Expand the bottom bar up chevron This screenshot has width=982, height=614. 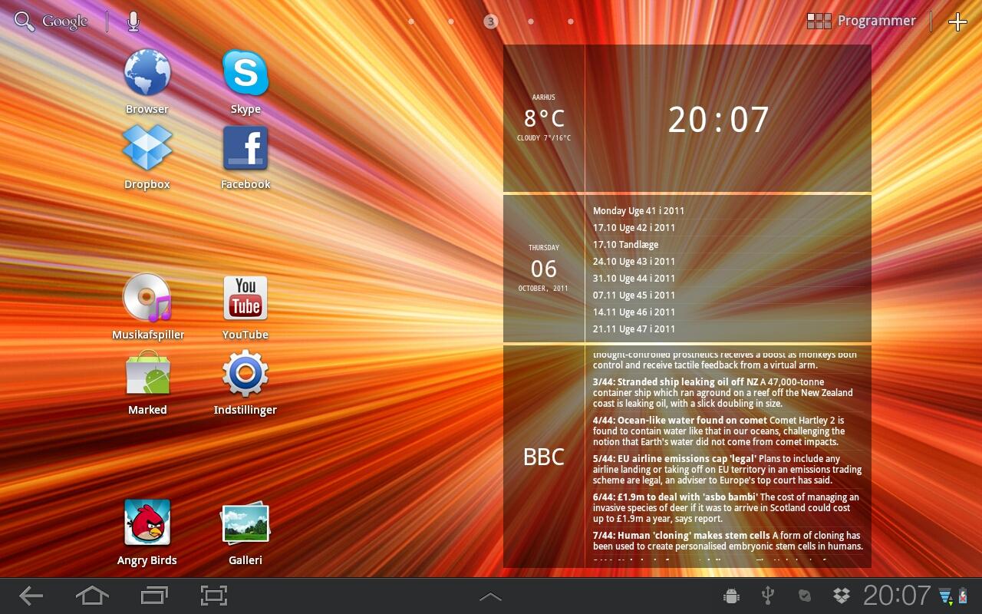pyautogui.click(x=490, y=596)
